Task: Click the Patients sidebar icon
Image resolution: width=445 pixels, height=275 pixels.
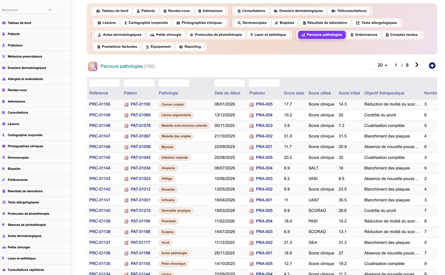Action: 4,34
